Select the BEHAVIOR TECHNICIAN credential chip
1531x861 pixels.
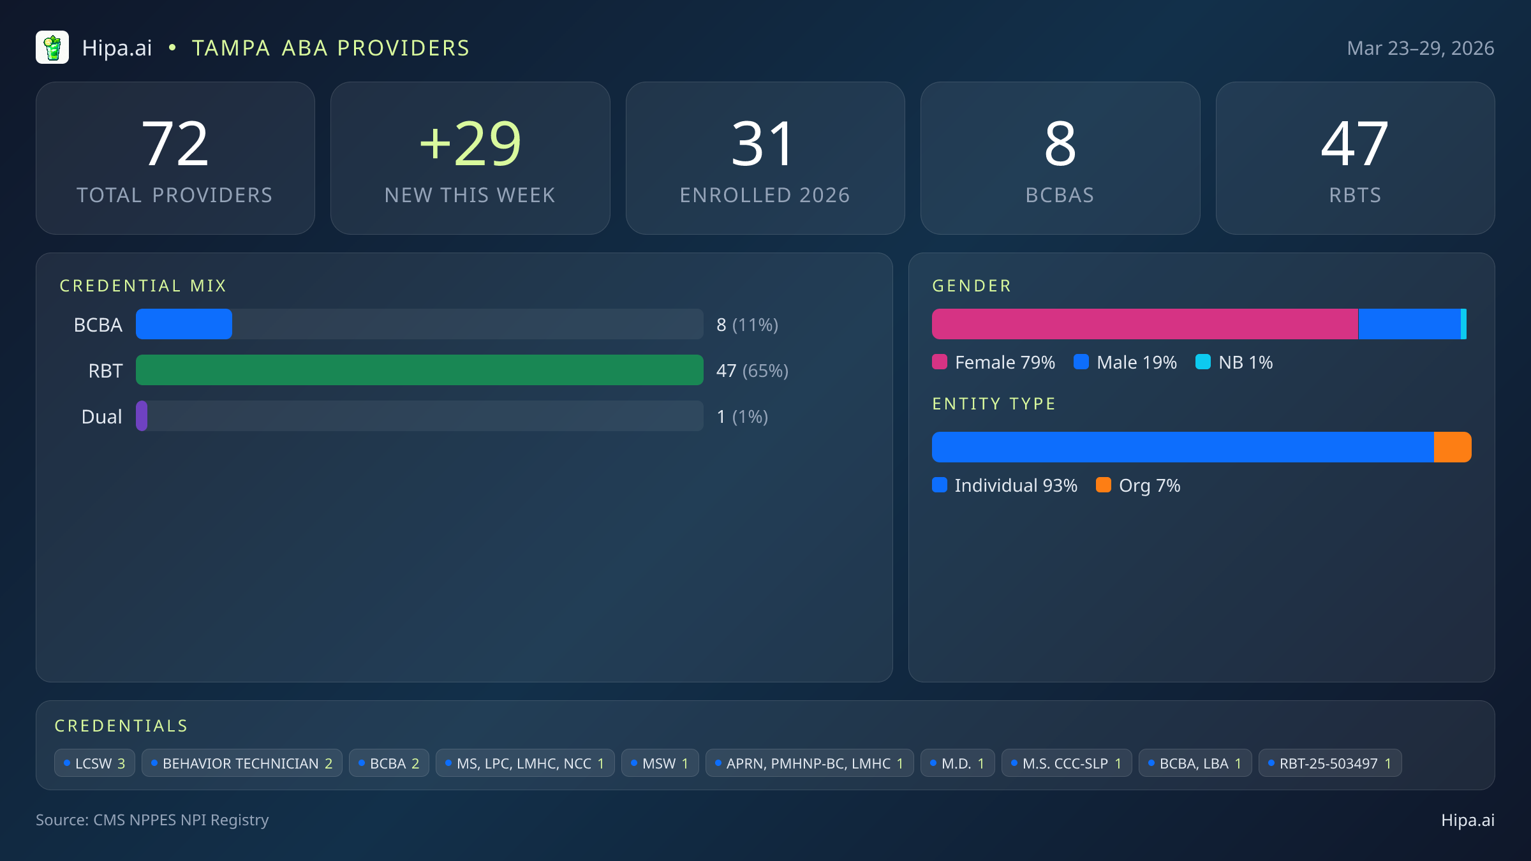tap(242, 763)
